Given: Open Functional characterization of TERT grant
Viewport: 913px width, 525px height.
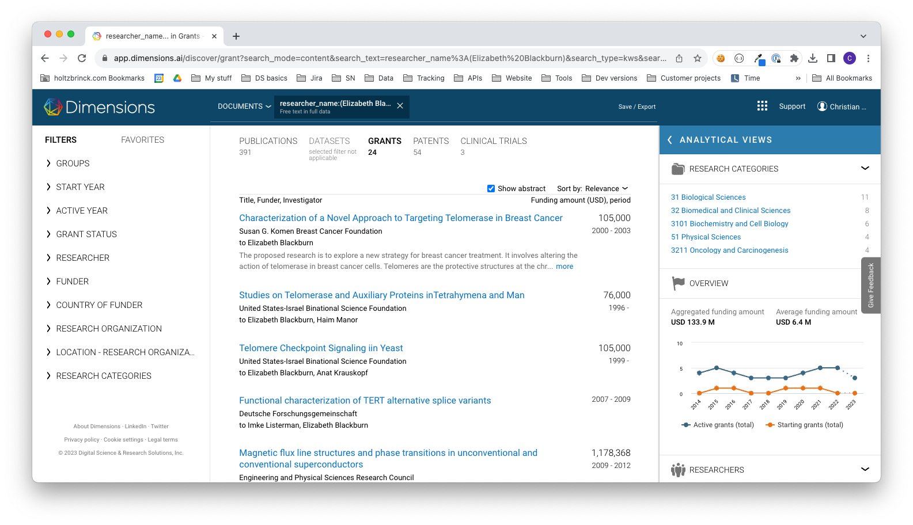Looking at the screenshot, I should pyautogui.click(x=365, y=401).
